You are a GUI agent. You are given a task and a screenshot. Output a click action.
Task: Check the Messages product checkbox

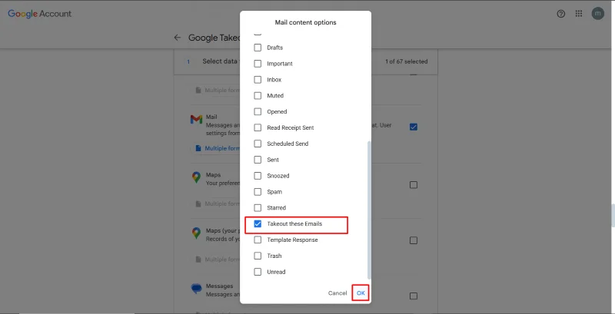(x=414, y=296)
